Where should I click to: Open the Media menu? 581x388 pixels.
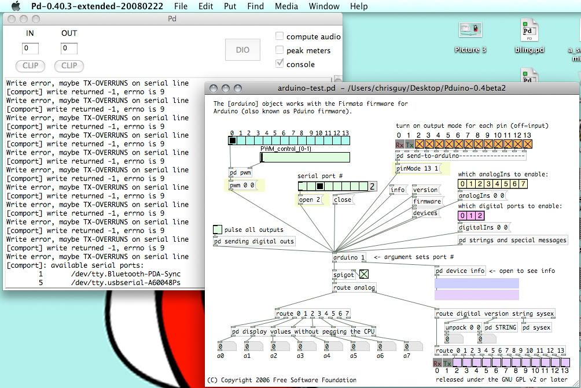pos(286,6)
